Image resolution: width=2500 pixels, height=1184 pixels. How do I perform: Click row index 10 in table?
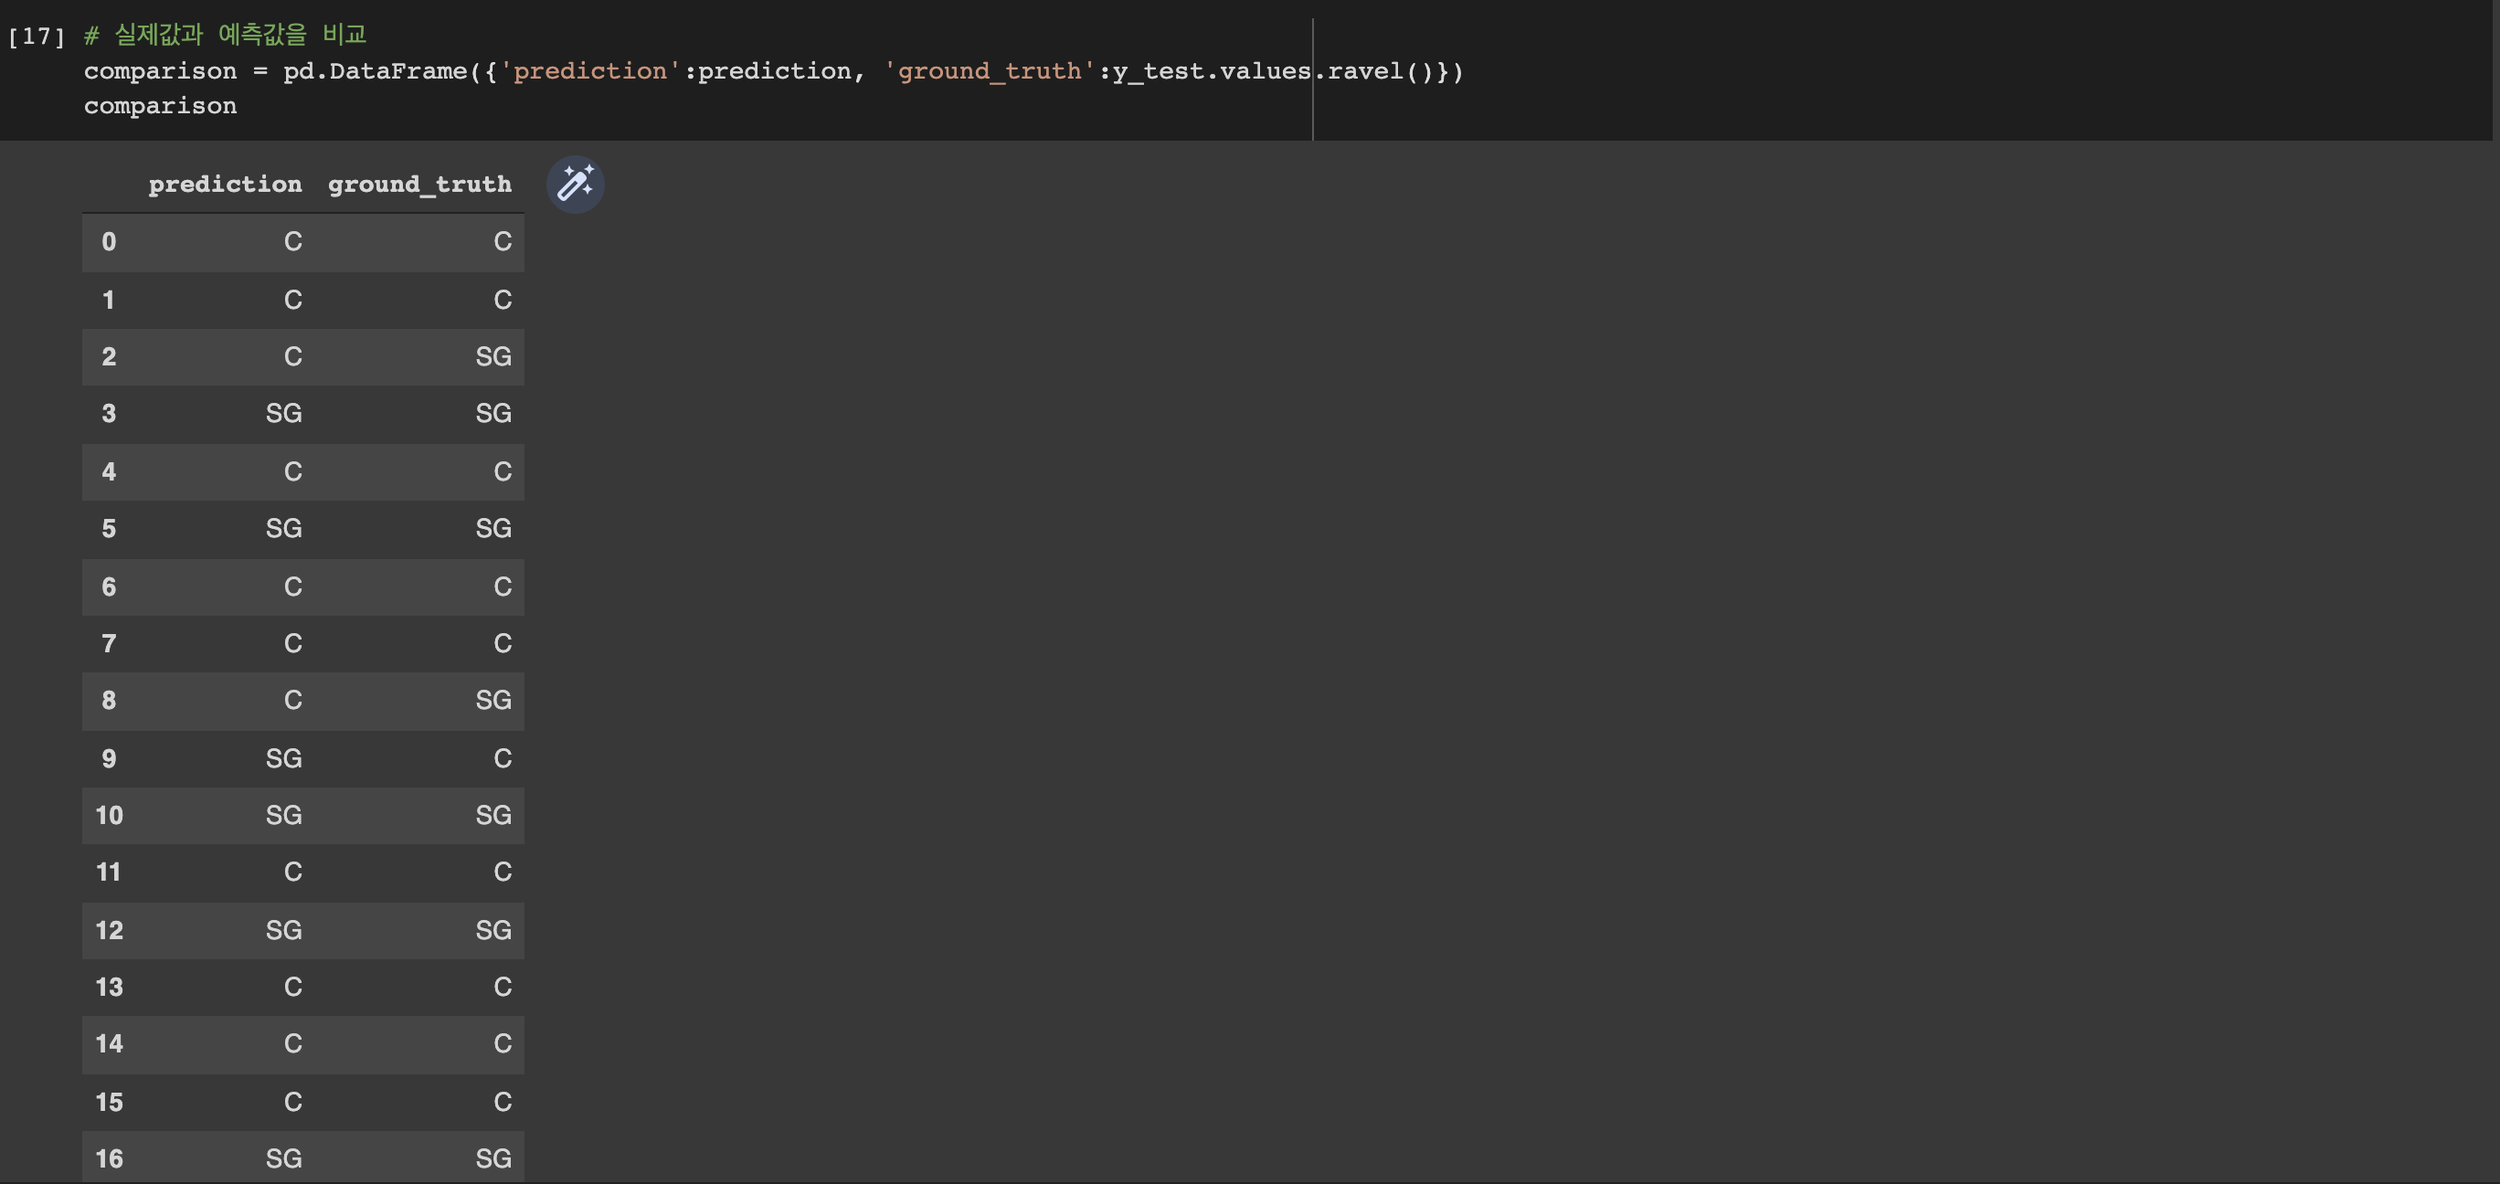[109, 815]
